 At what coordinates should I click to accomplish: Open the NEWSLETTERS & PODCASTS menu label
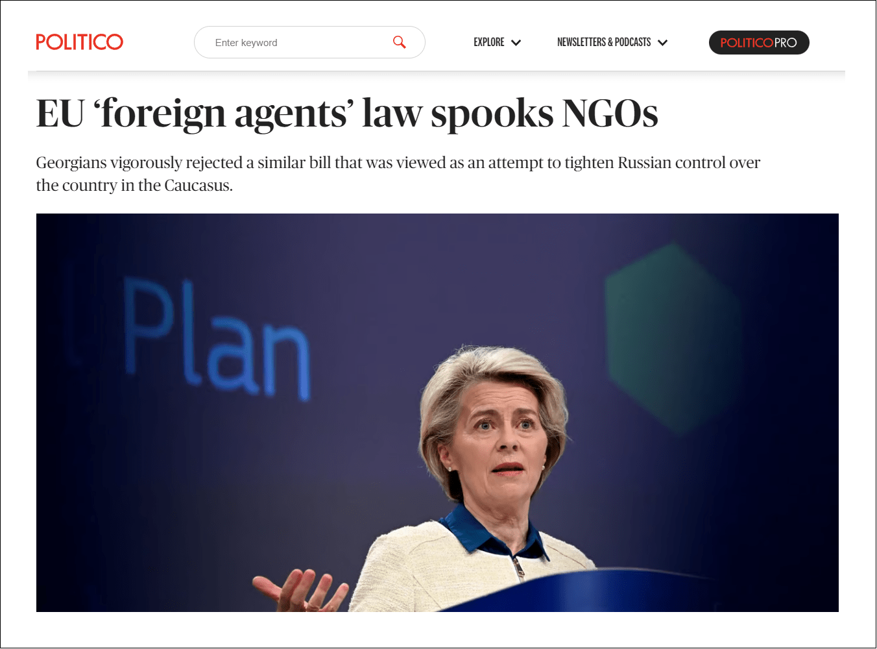[604, 42]
